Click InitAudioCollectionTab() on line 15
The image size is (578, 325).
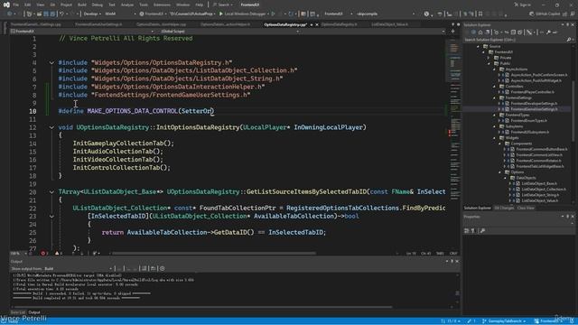click(117, 152)
